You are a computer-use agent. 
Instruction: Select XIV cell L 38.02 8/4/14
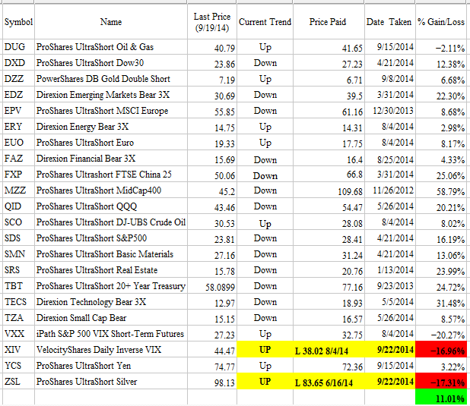click(x=329, y=350)
